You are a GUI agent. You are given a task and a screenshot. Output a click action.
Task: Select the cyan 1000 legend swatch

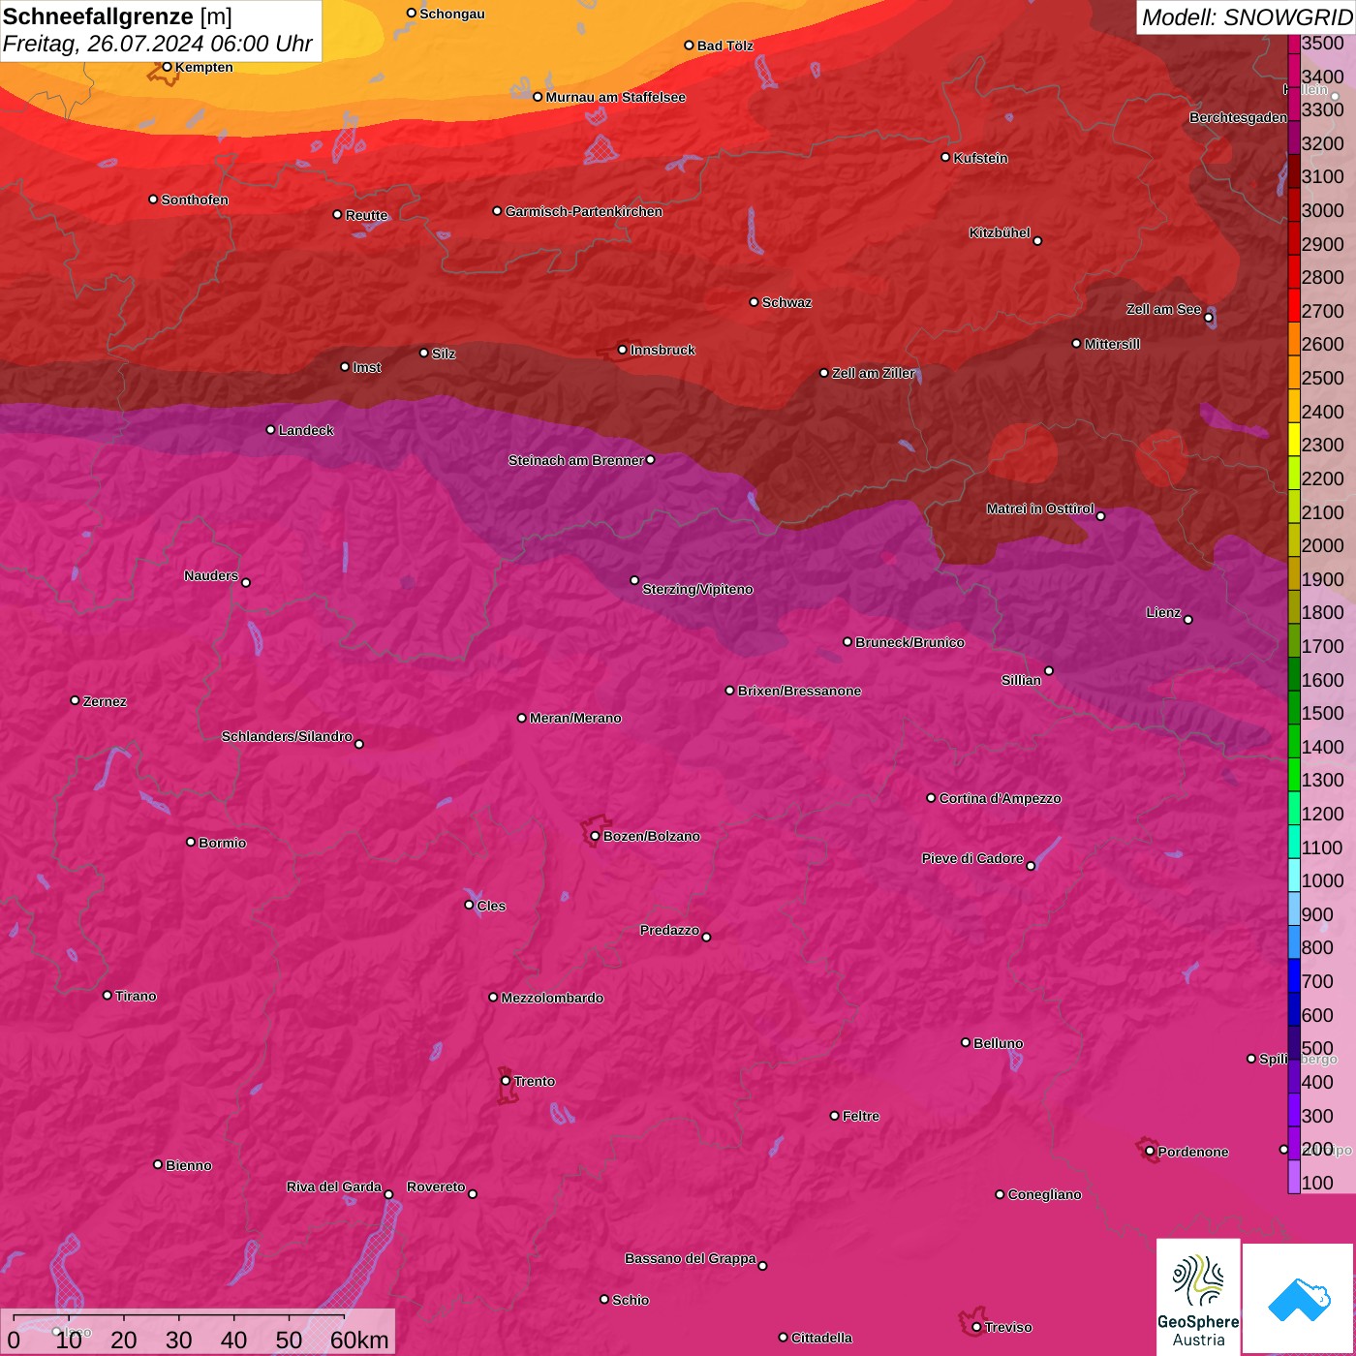point(1294,875)
